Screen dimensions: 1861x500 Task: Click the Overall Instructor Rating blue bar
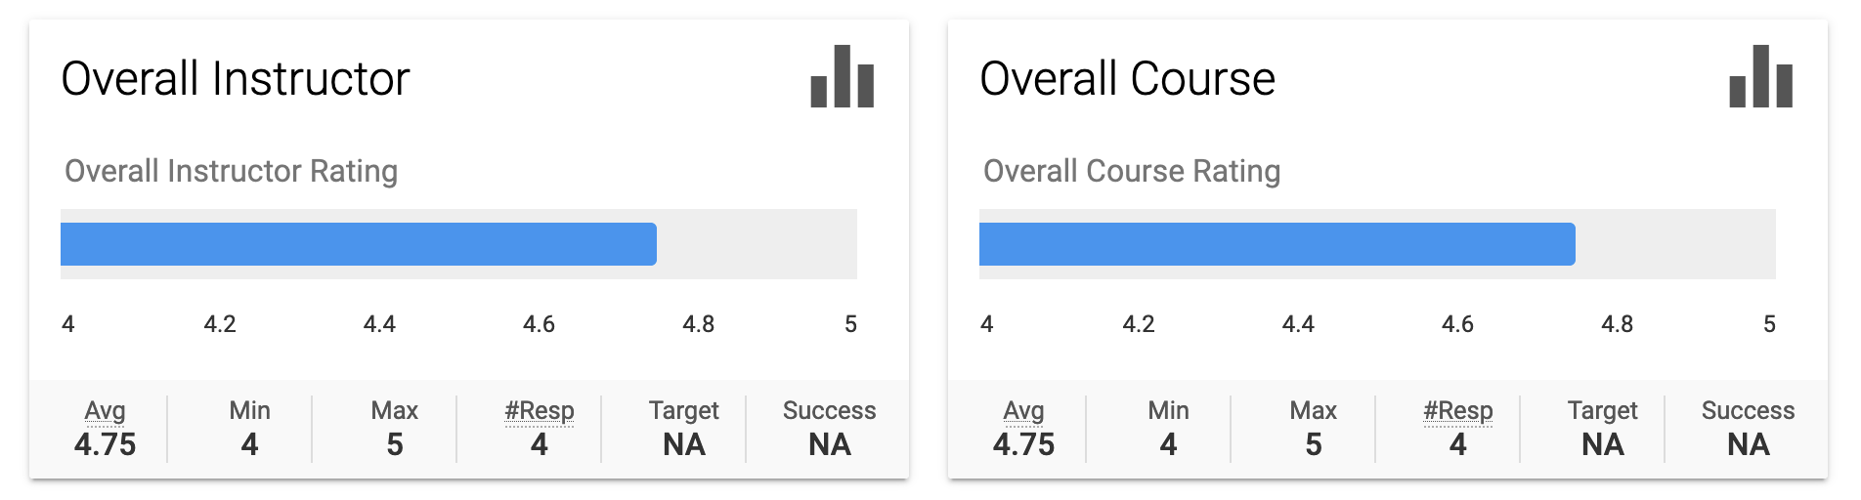[358, 244]
